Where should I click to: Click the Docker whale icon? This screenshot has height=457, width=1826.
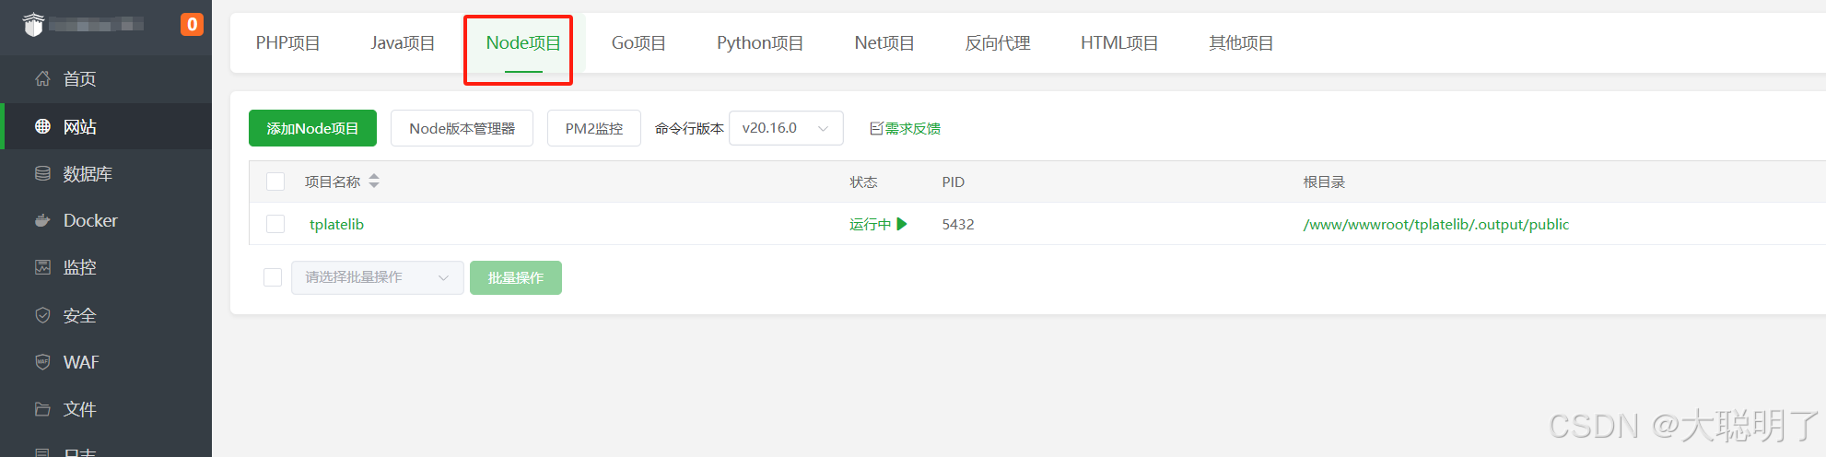(x=42, y=220)
